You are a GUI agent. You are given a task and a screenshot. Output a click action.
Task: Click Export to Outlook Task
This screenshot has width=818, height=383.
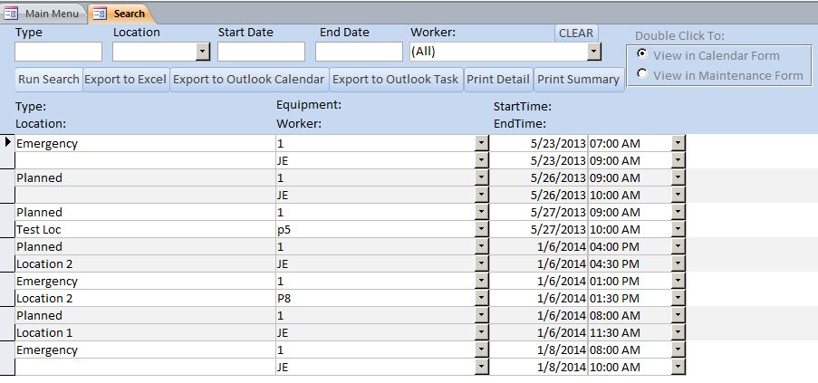pos(396,79)
